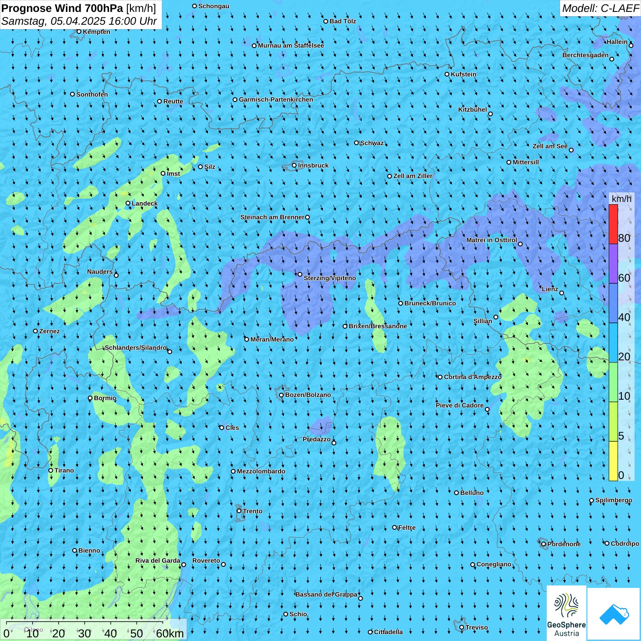Select the Sterzing/Vipiteno label
Screen dimensions: 641x641
(x=330, y=278)
